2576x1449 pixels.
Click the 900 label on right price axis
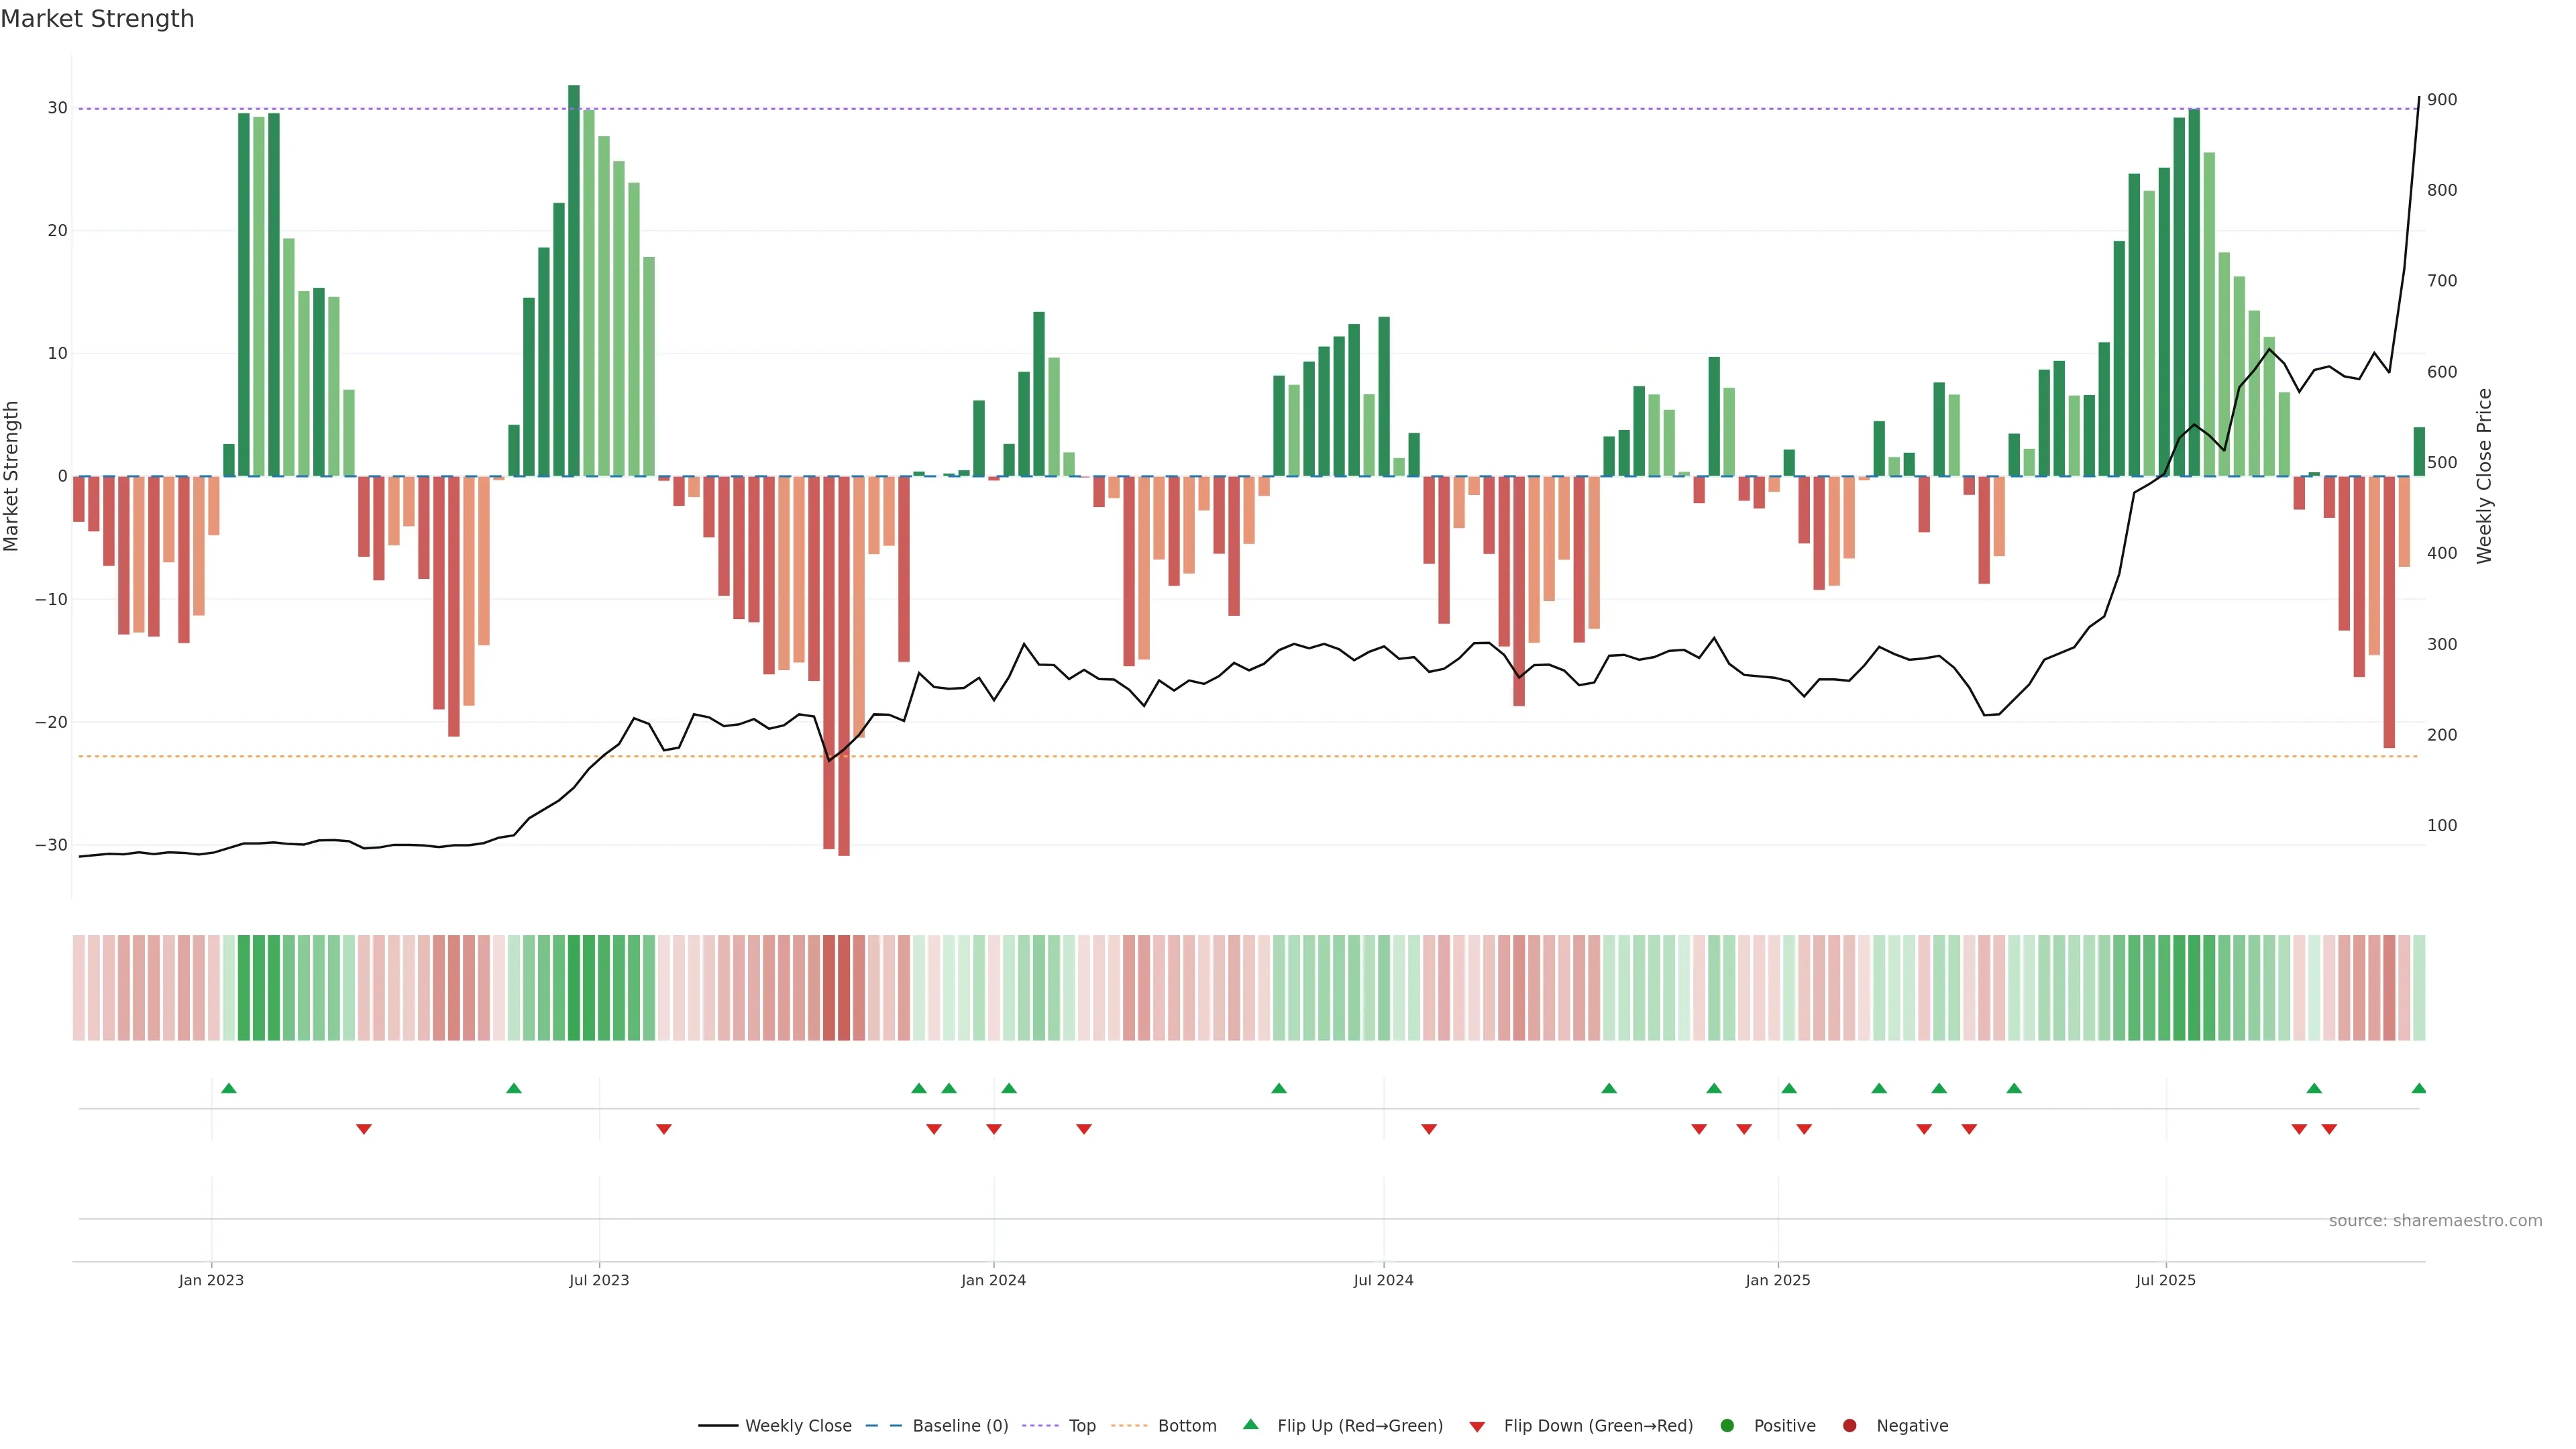(x=2442, y=100)
